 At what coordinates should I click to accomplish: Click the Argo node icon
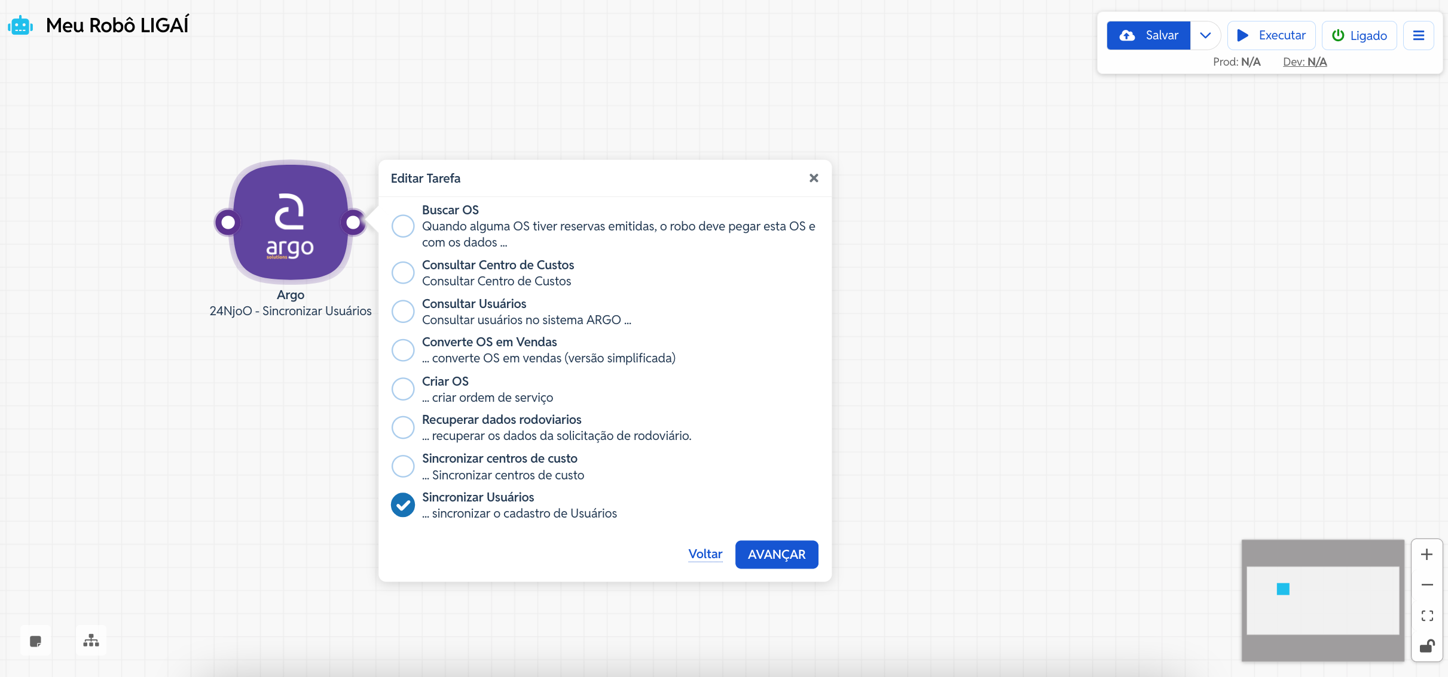pyautogui.click(x=291, y=223)
